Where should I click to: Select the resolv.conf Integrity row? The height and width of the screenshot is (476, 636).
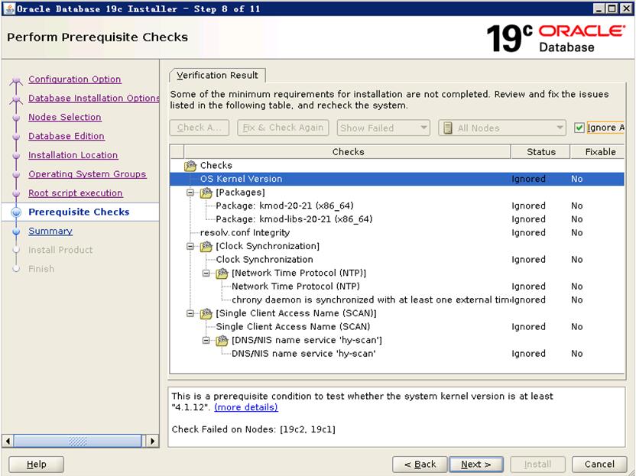point(397,233)
